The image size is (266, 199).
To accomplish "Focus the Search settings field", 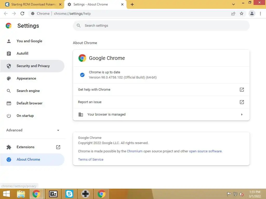I will click(161, 26).
